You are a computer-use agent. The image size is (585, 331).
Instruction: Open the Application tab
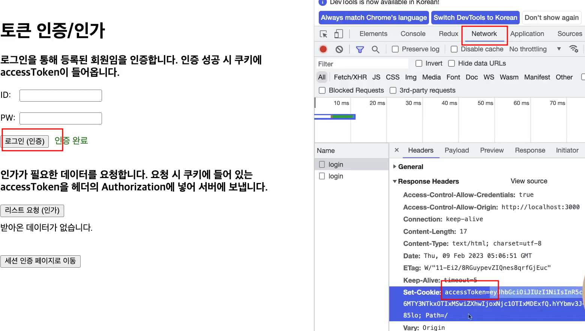tap(527, 34)
